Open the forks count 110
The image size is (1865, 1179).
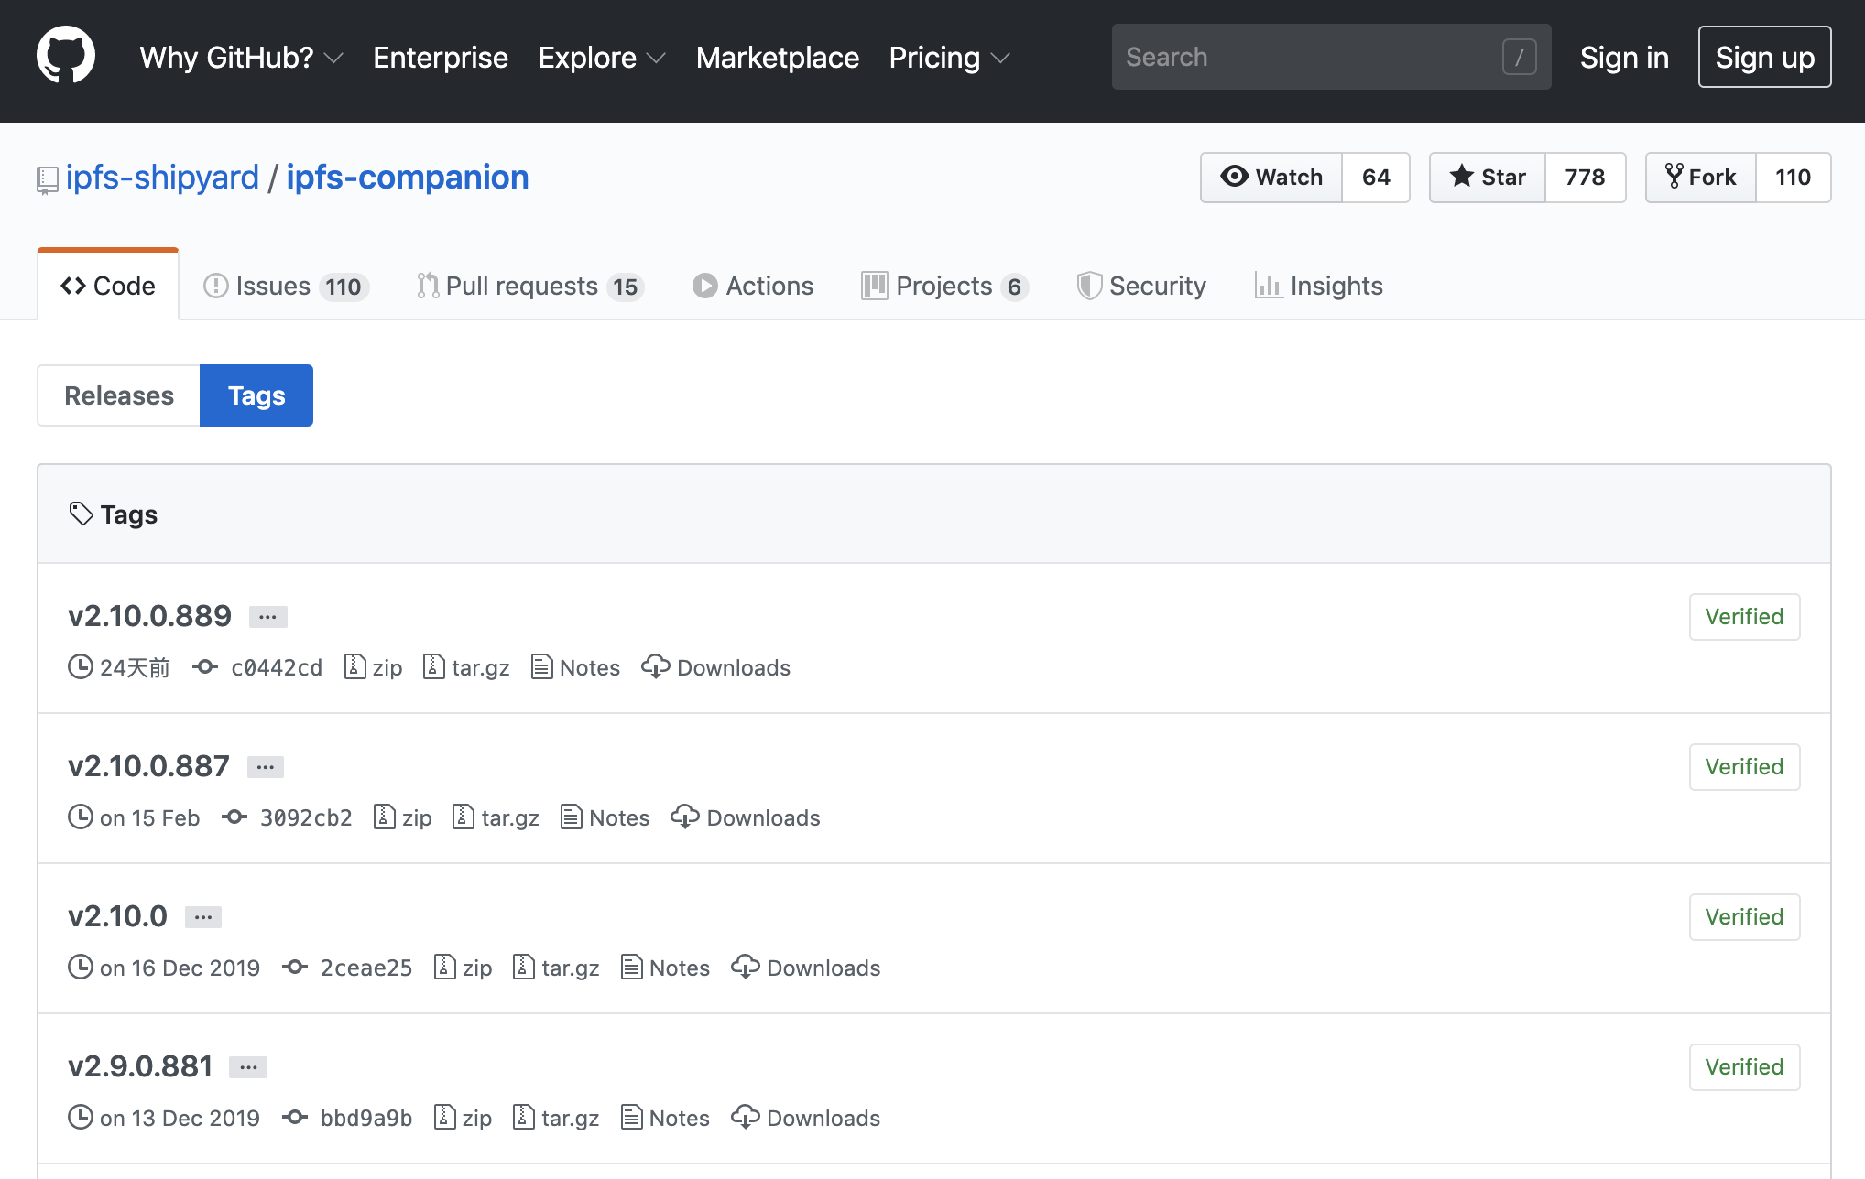[x=1793, y=177]
